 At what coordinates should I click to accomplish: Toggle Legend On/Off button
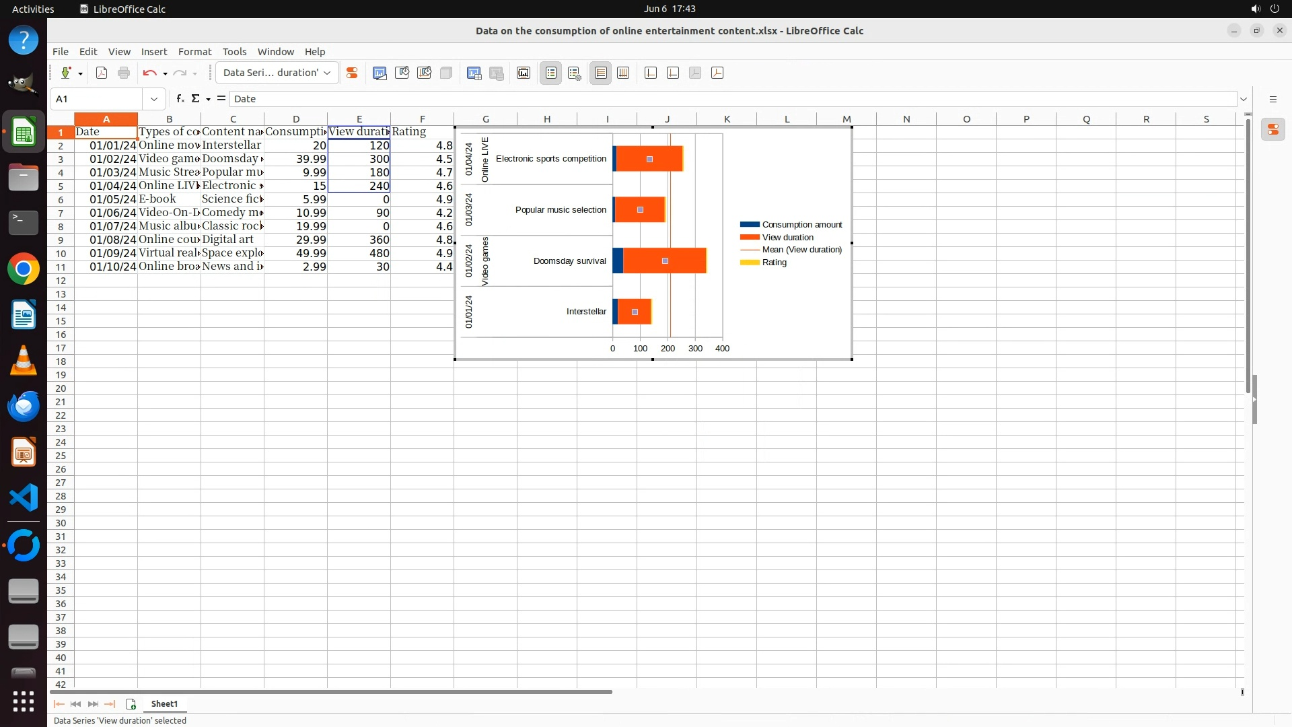551,73
